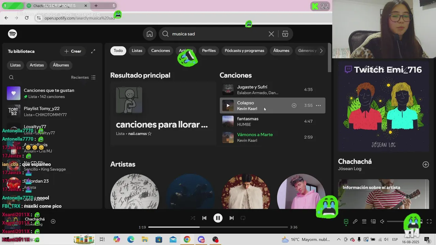Open File Explorer from the taskbar
Viewport: 436px width, 245px height.
(145, 240)
